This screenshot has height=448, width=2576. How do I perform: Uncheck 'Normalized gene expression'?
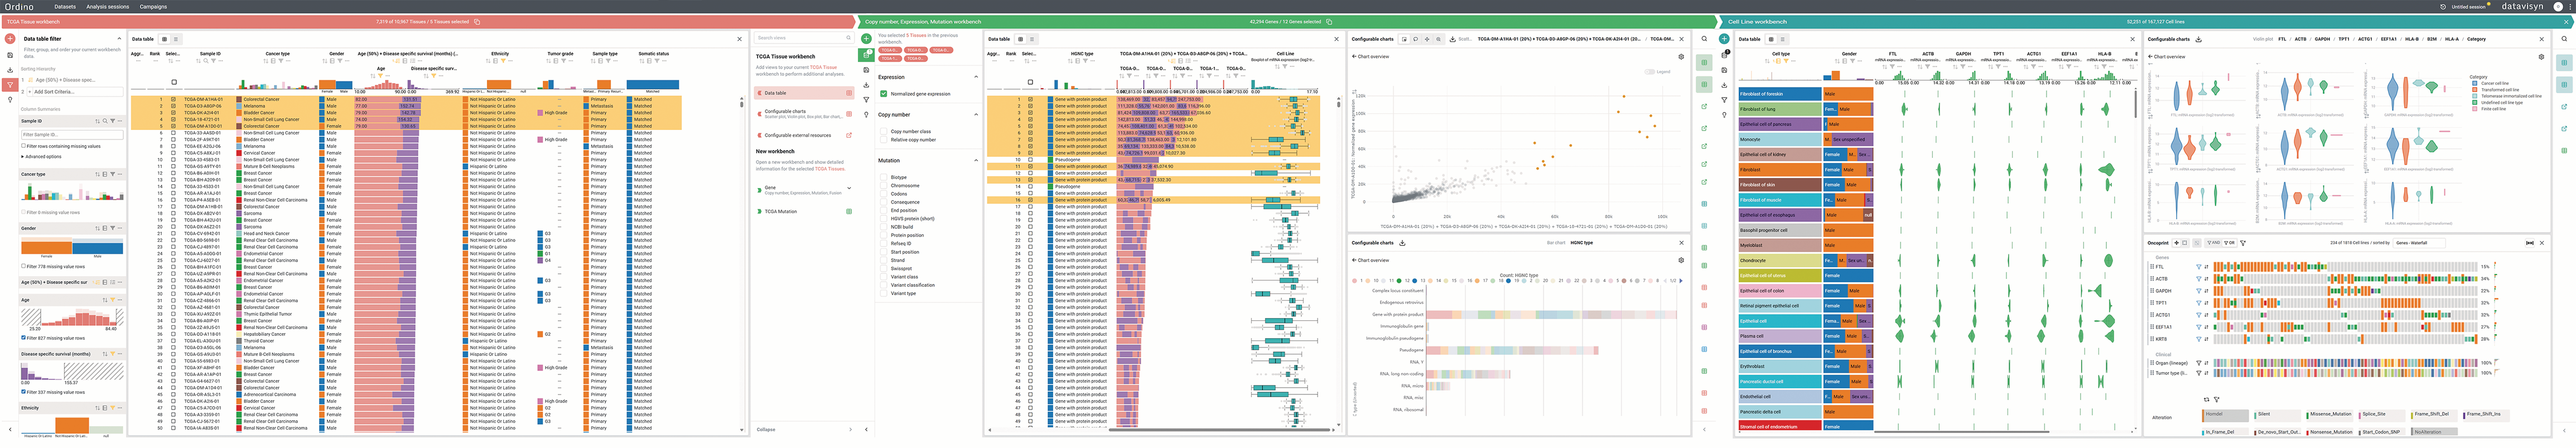click(x=884, y=94)
